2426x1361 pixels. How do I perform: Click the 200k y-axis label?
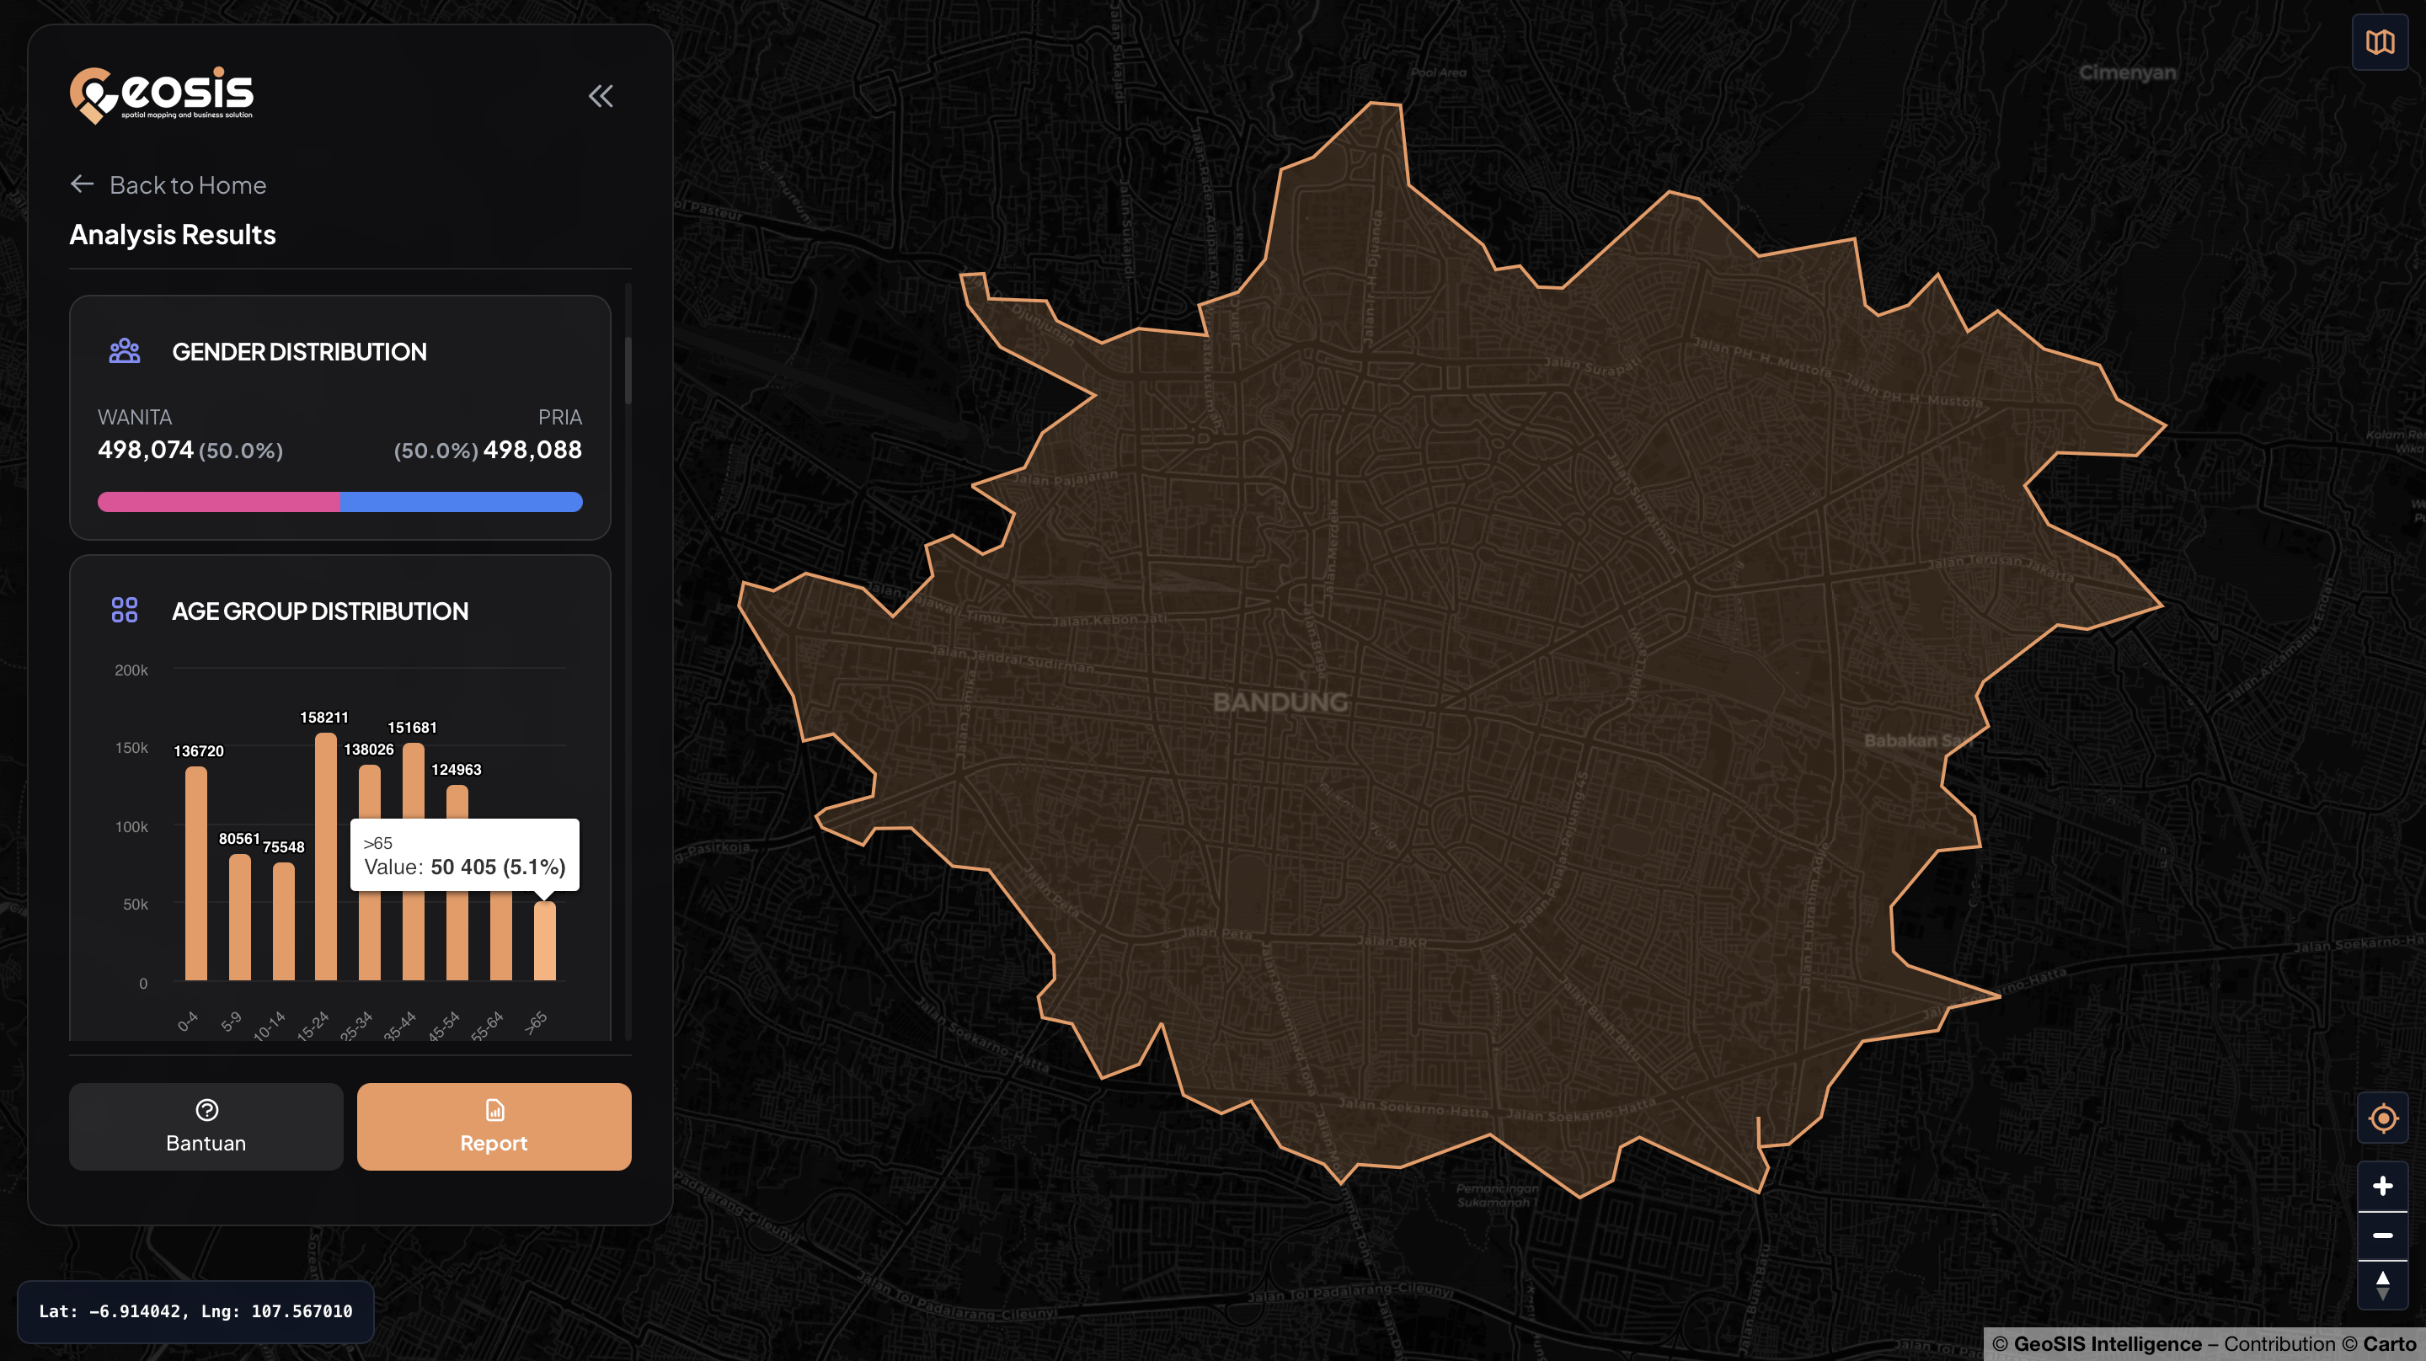click(131, 670)
